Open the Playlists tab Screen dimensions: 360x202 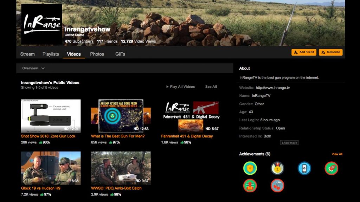pyautogui.click(x=51, y=54)
